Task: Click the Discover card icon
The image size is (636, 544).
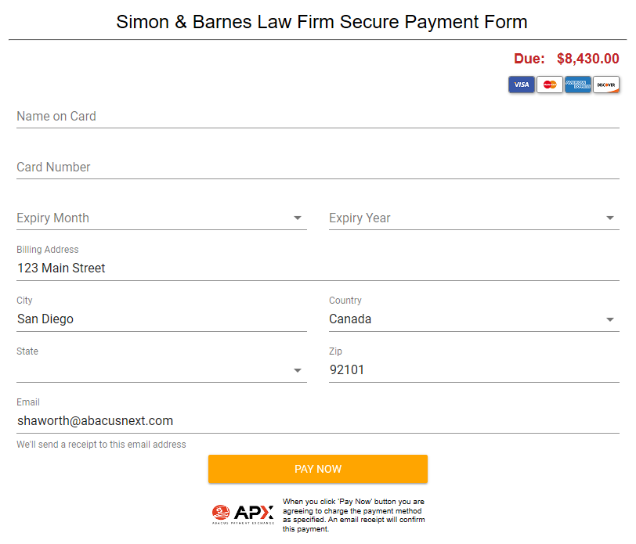Action: click(x=606, y=85)
